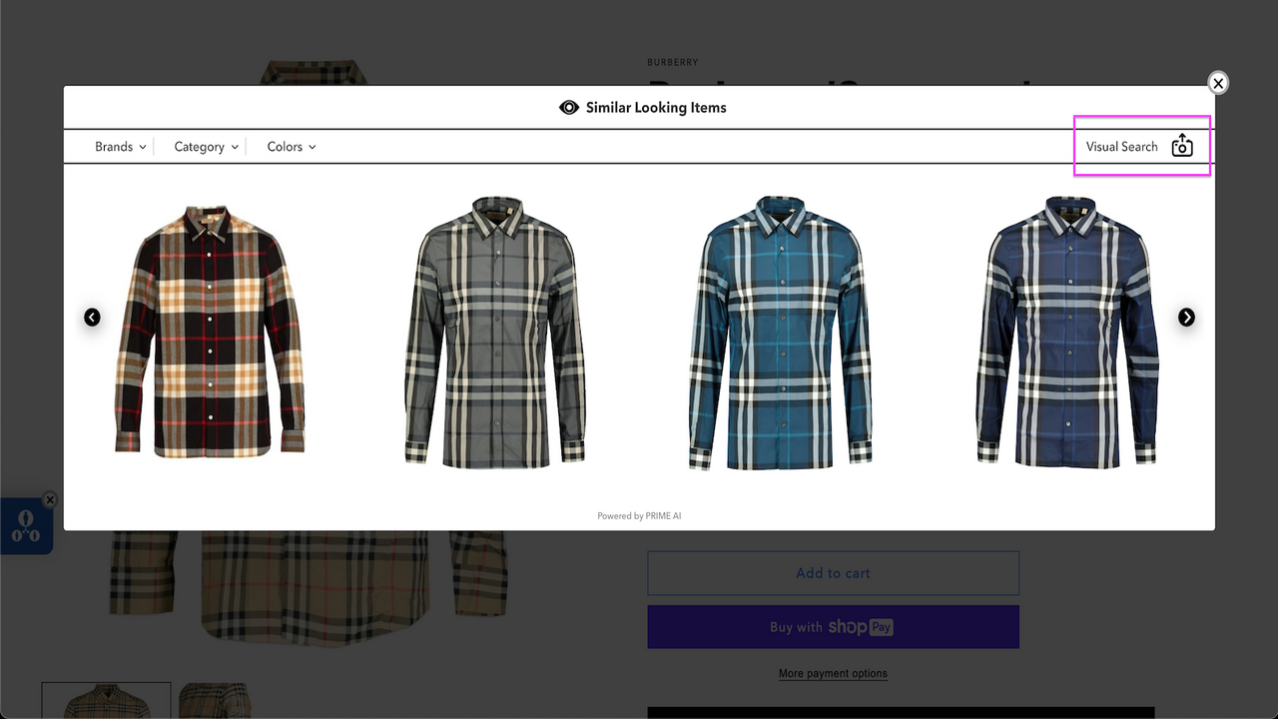Select the navy blue checked shirt

click(x=1067, y=332)
